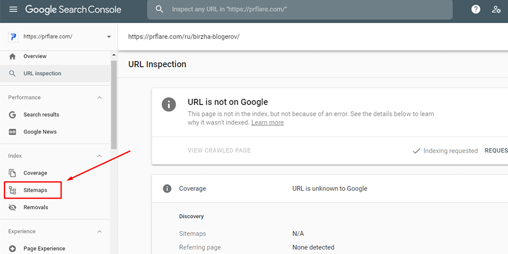This screenshot has height=254, width=508.
Task: Open the user settings person-gear icon
Action: (496, 10)
